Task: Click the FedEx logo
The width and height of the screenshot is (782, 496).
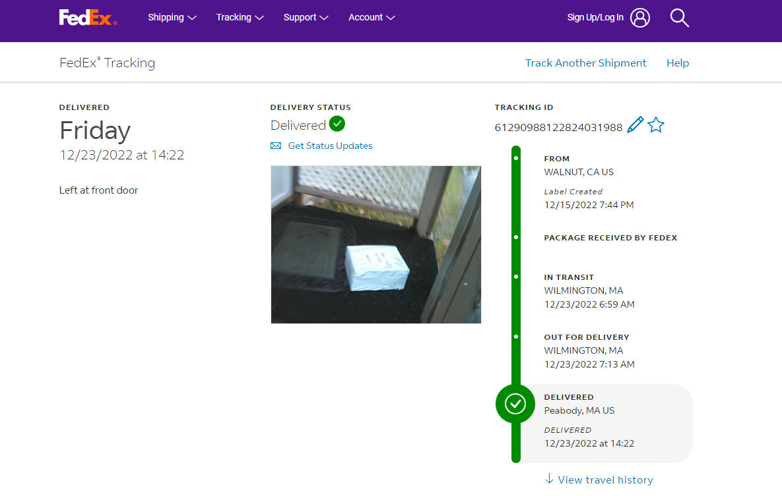Action: coord(88,18)
